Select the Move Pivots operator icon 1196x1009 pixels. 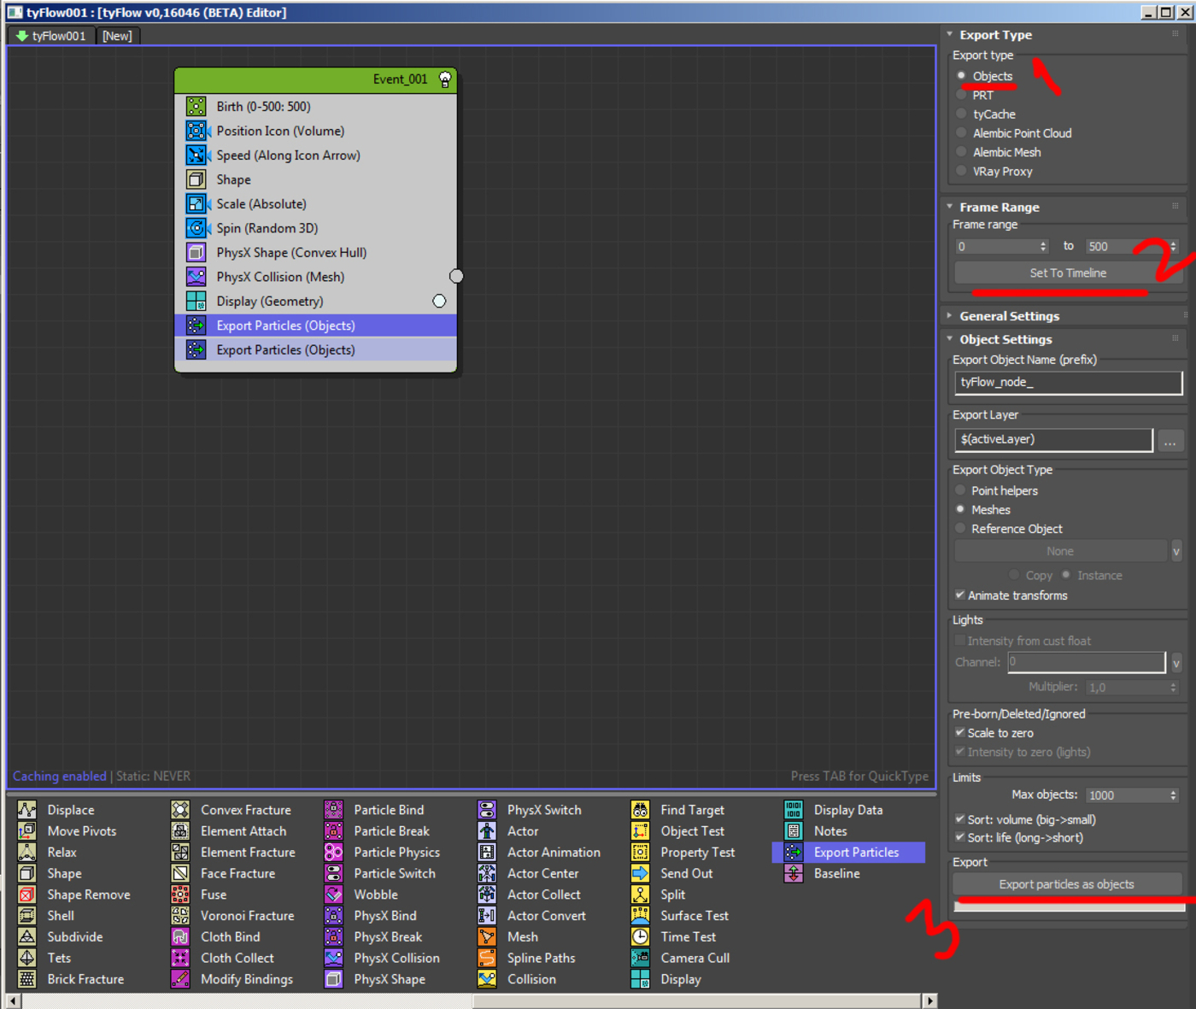(x=27, y=831)
